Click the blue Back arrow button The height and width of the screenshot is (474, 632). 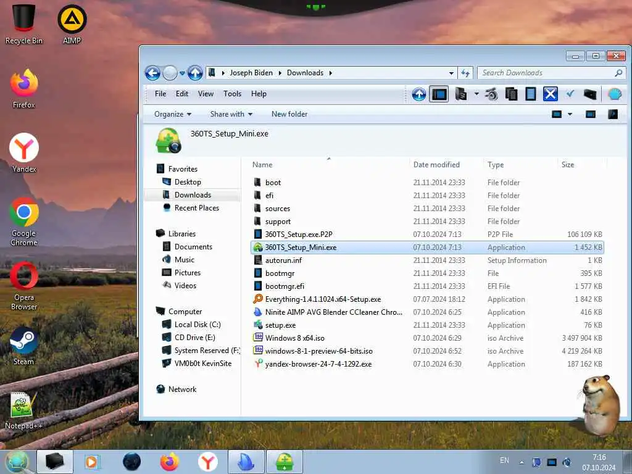[152, 73]
